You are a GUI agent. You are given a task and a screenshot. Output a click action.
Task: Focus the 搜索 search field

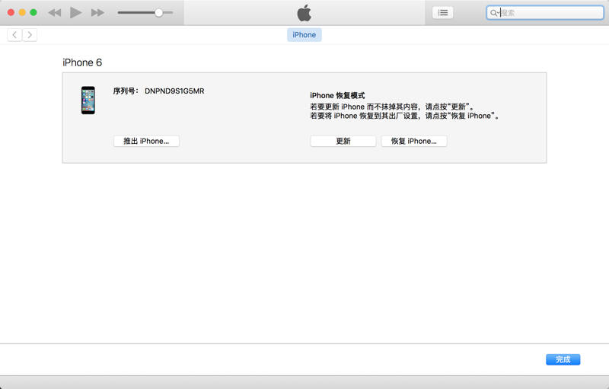(545, 13)
